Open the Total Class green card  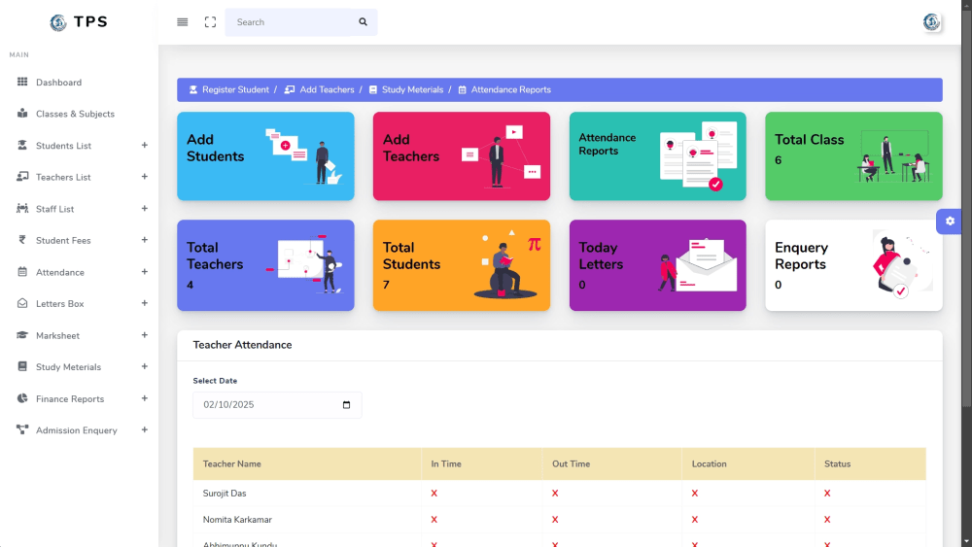tap(853, 156)
